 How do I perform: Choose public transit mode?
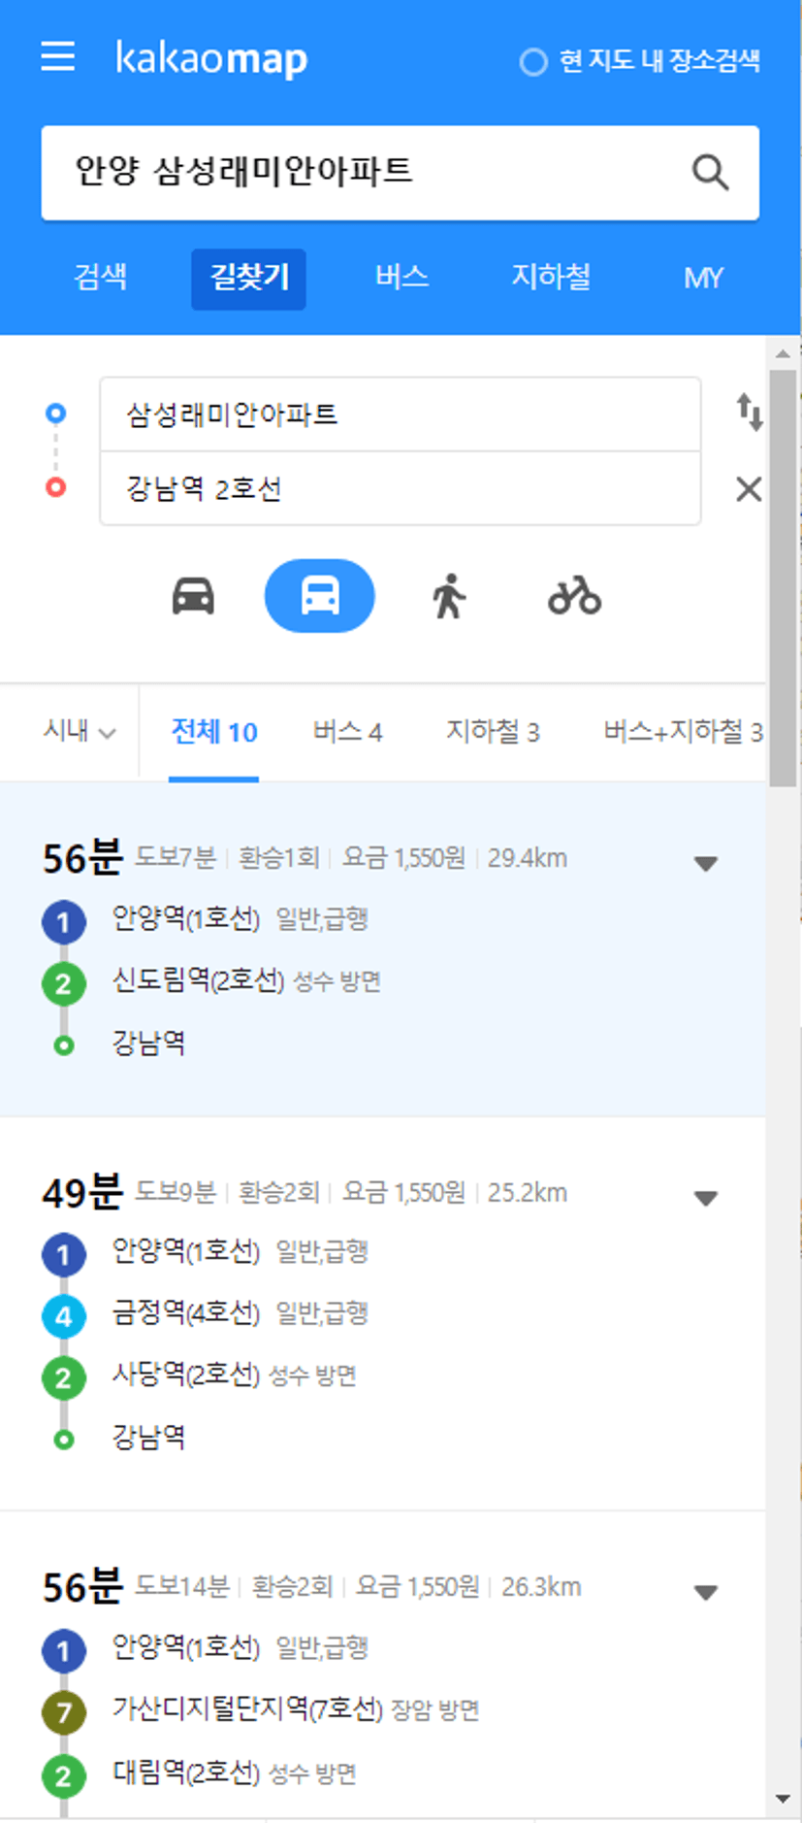[320, 596]
